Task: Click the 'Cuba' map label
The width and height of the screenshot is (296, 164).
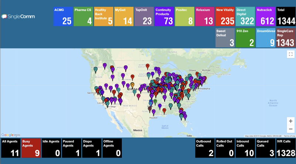Action: click(x=189, y=135)
